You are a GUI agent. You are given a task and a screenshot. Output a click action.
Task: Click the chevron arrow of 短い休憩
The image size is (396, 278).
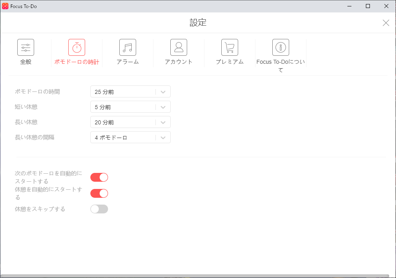pos(163,107)
